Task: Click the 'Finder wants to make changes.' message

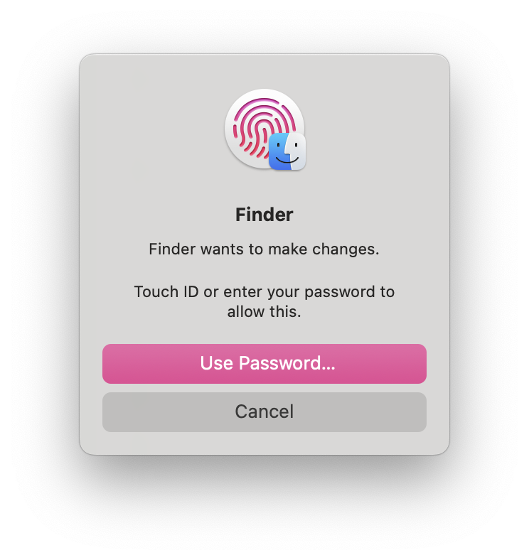Action: click(264, 249)
